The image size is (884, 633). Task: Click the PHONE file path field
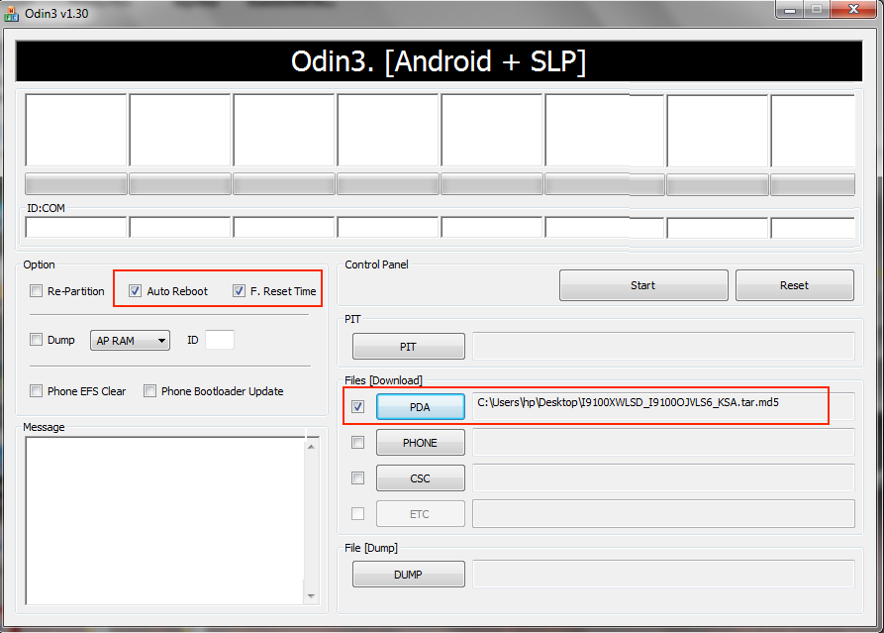[x=663, y=443]
